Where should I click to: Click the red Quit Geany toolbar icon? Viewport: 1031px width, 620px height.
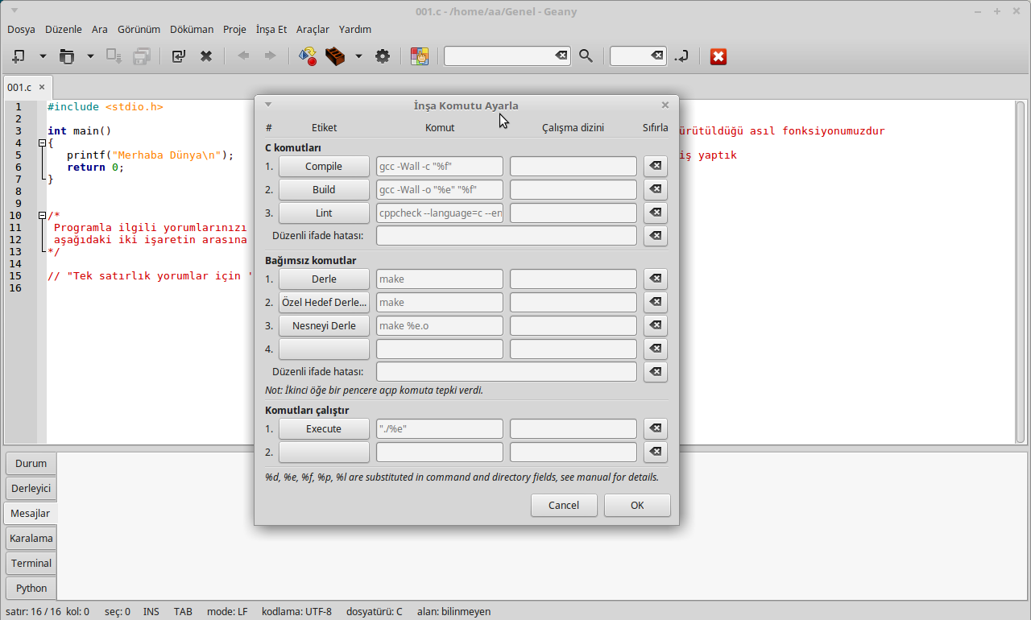[x=718, y=56]
